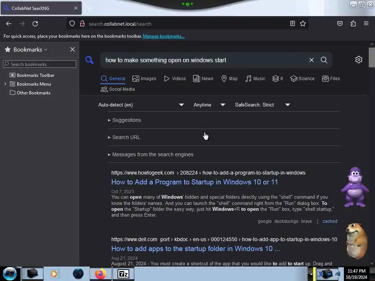
Task: Click the hamster desktop character
Action: coord(356,241)
